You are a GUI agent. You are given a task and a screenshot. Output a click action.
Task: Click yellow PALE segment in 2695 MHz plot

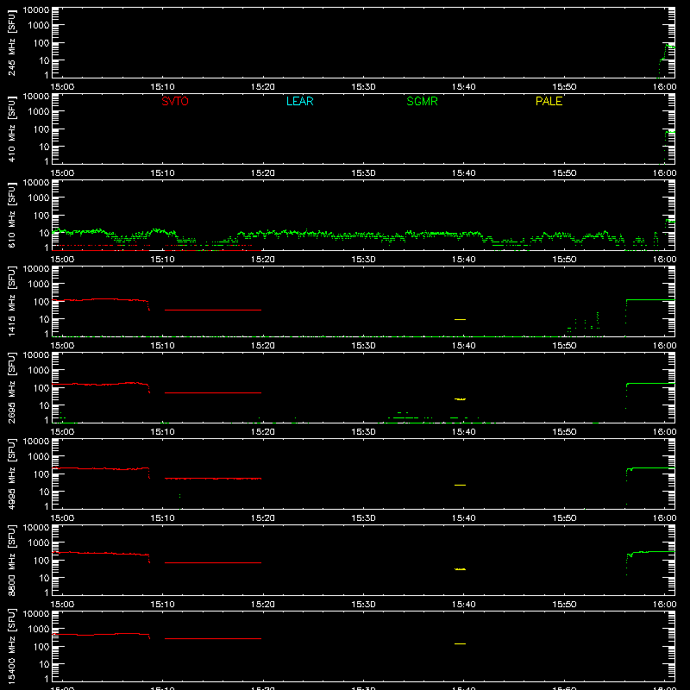click(460, 399)
